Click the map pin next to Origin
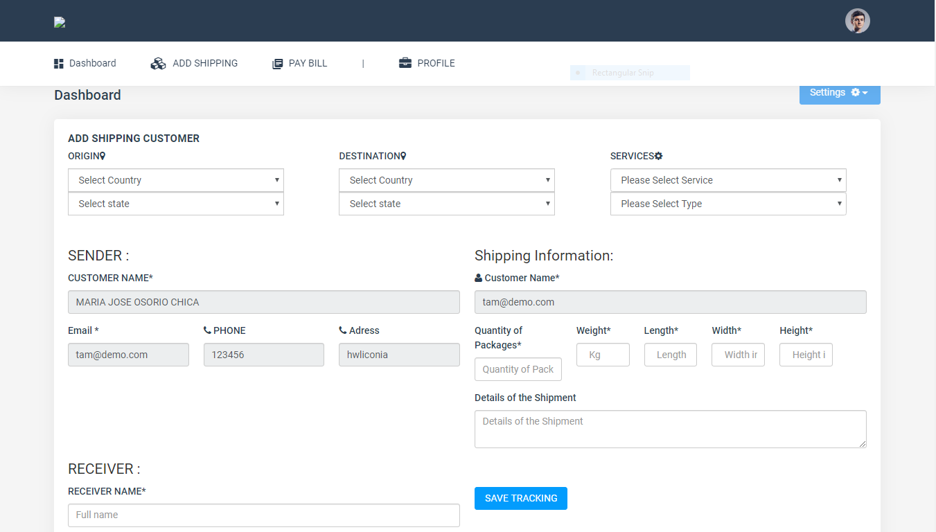This screenshot has height=532, width=936. click(x=103, y=157)
